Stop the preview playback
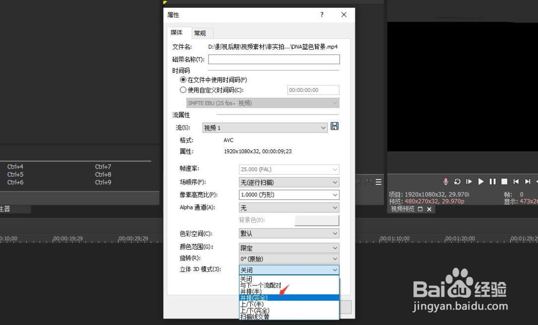The width and height of the screenshot is (538, 325). (x=504, y=182)
